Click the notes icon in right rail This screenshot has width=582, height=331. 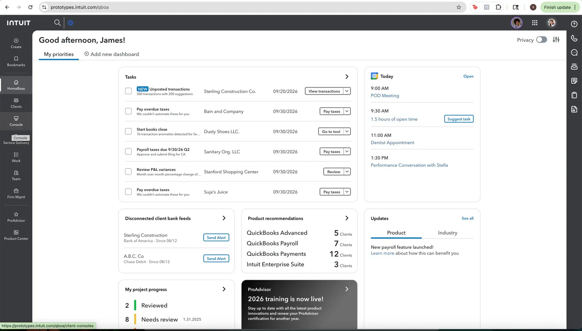(x=574, y=81)
